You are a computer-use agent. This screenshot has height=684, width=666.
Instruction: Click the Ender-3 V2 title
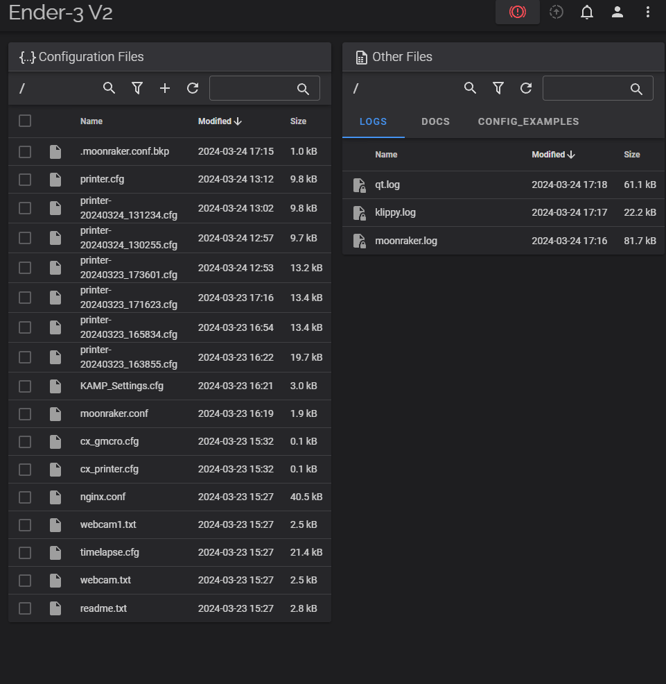point(60,12)
